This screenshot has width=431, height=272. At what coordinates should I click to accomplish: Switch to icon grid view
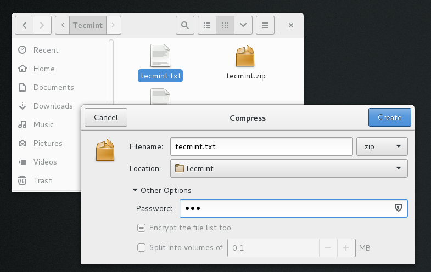225,25
